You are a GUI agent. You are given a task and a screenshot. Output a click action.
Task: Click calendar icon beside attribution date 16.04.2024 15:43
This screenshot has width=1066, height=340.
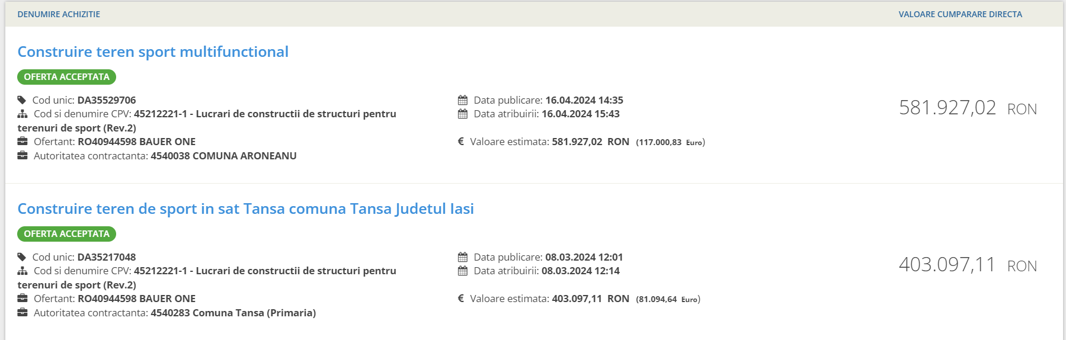[x=463, y=114]
